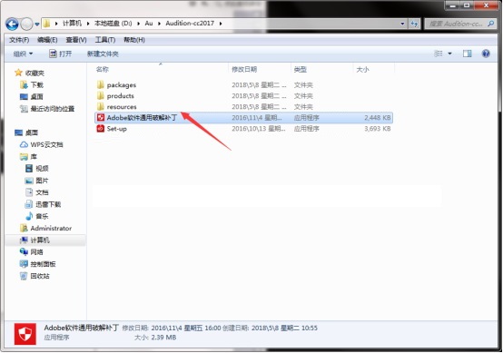Select 网络 in navigation pane
Image resolution: width=503 pixels, height=353 pixels.
36,252
